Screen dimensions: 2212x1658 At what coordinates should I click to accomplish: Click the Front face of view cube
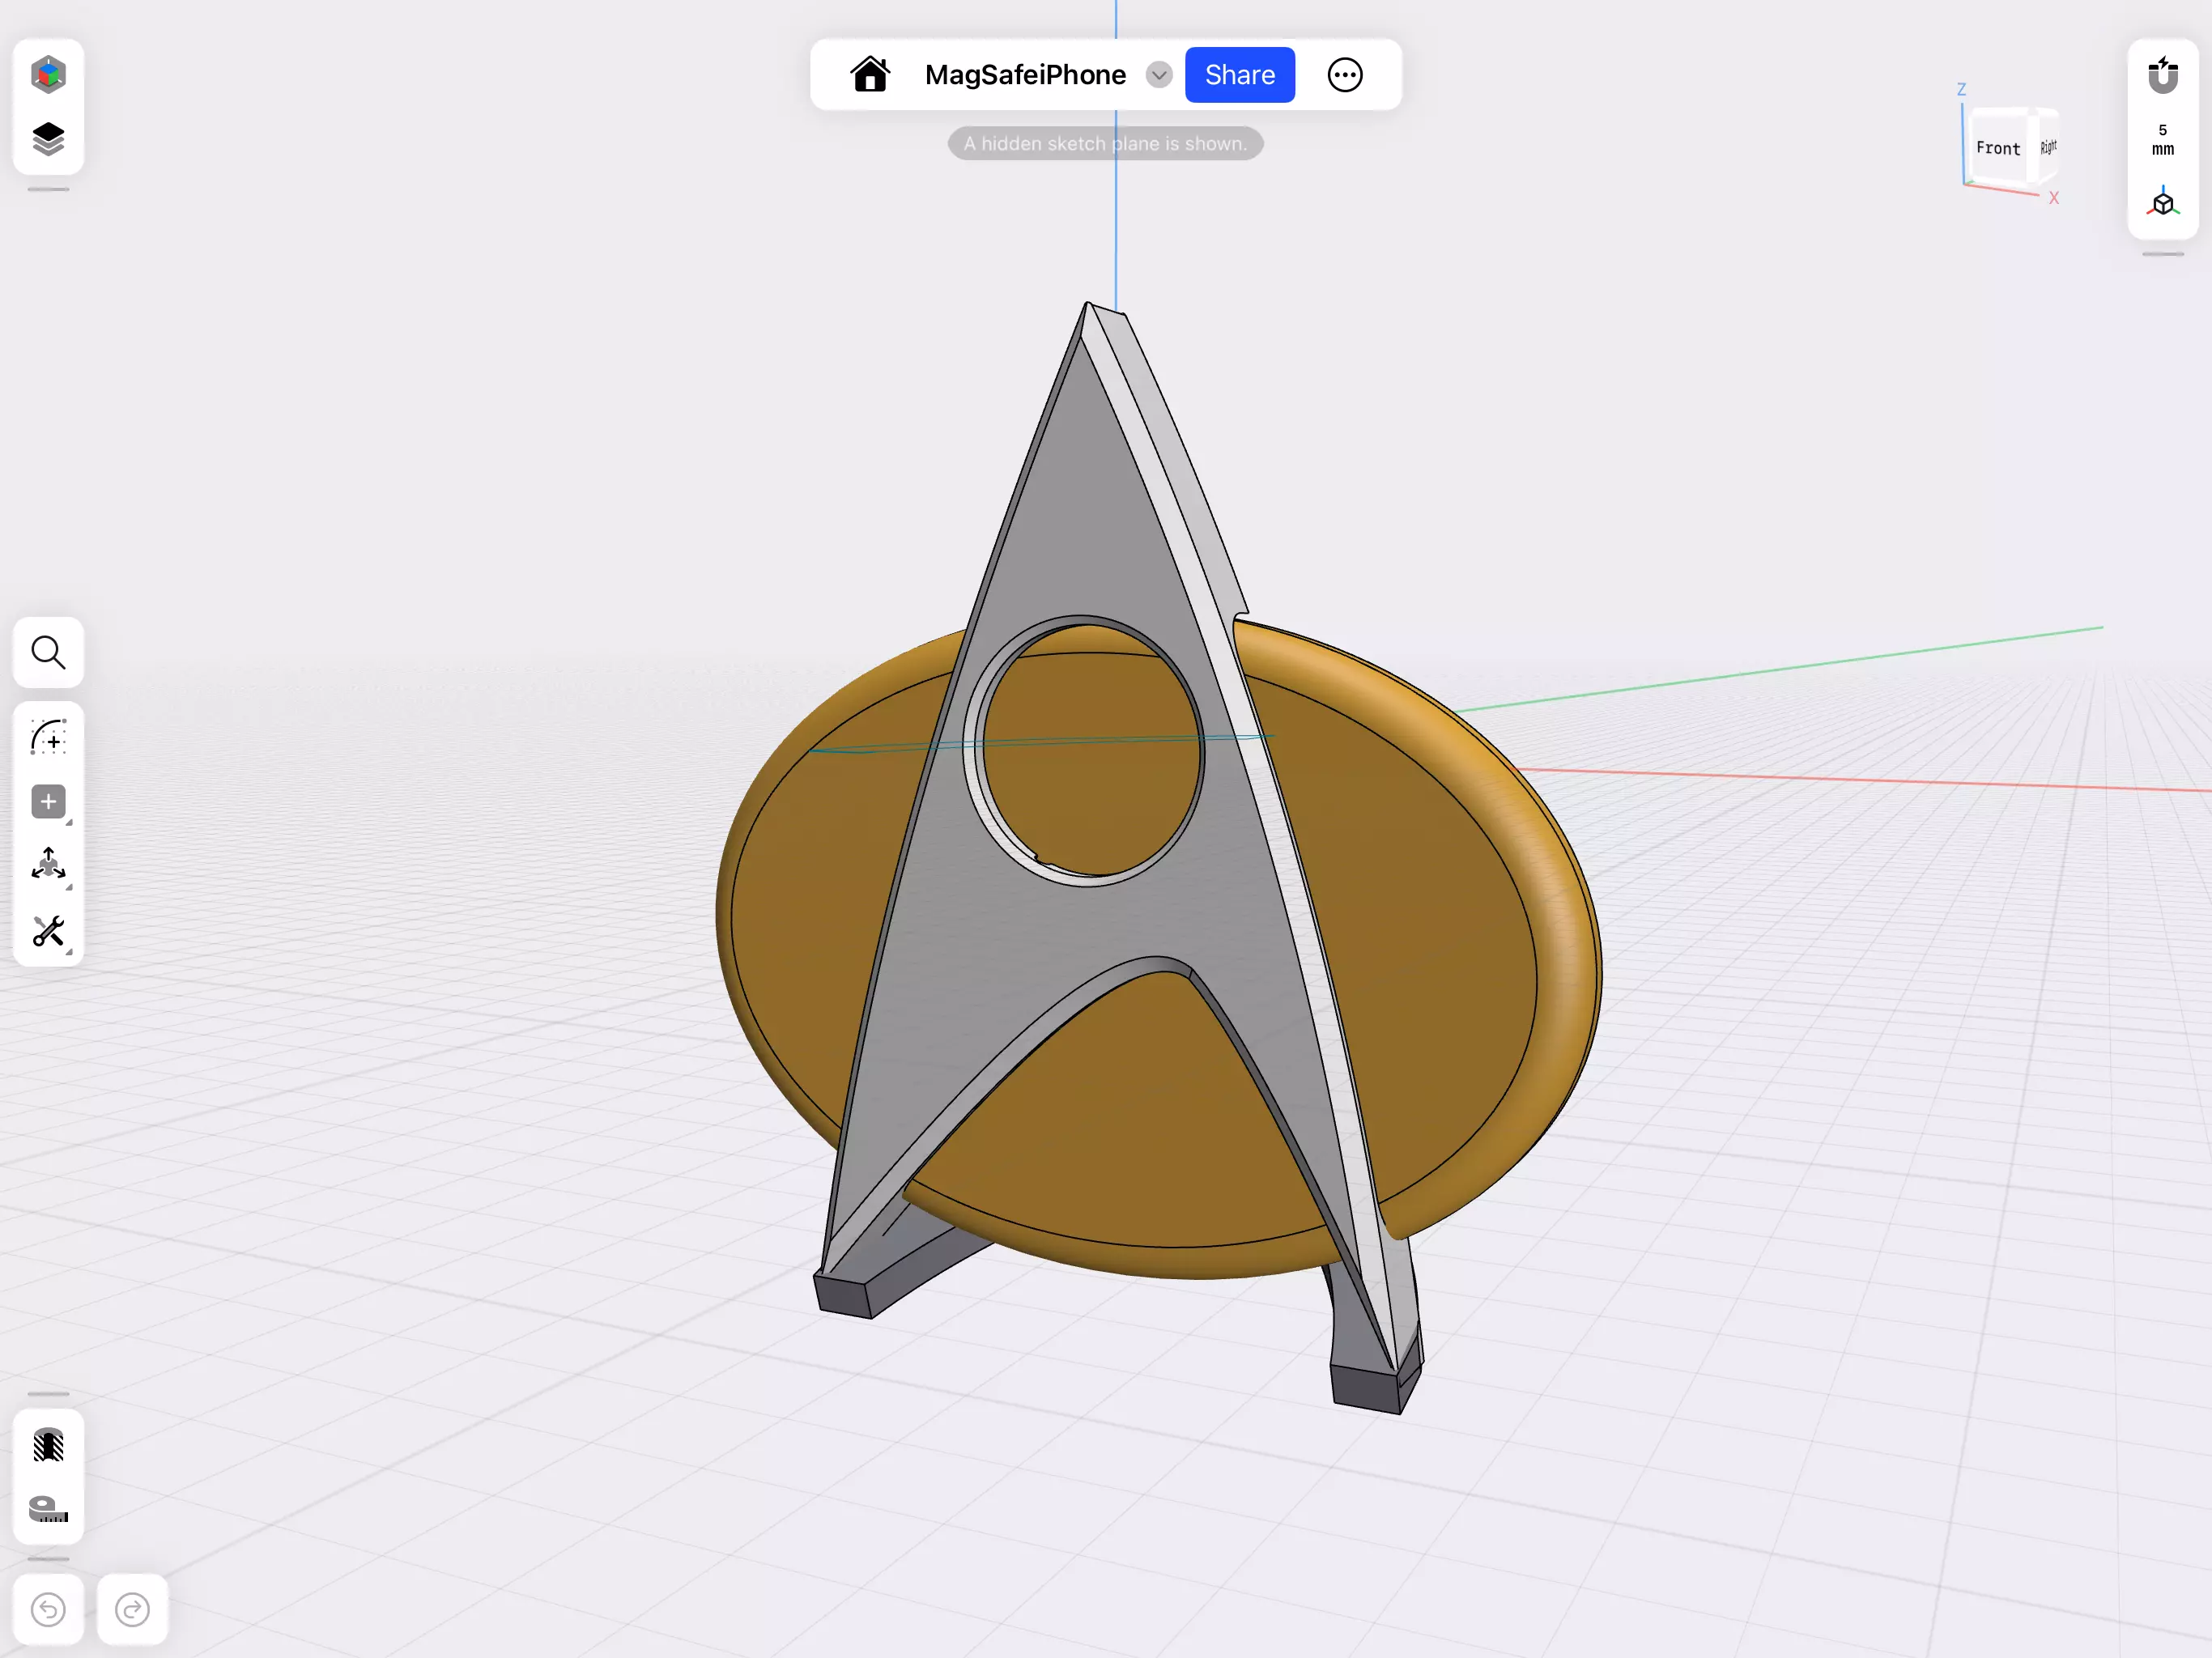(x=1997, y=148)
